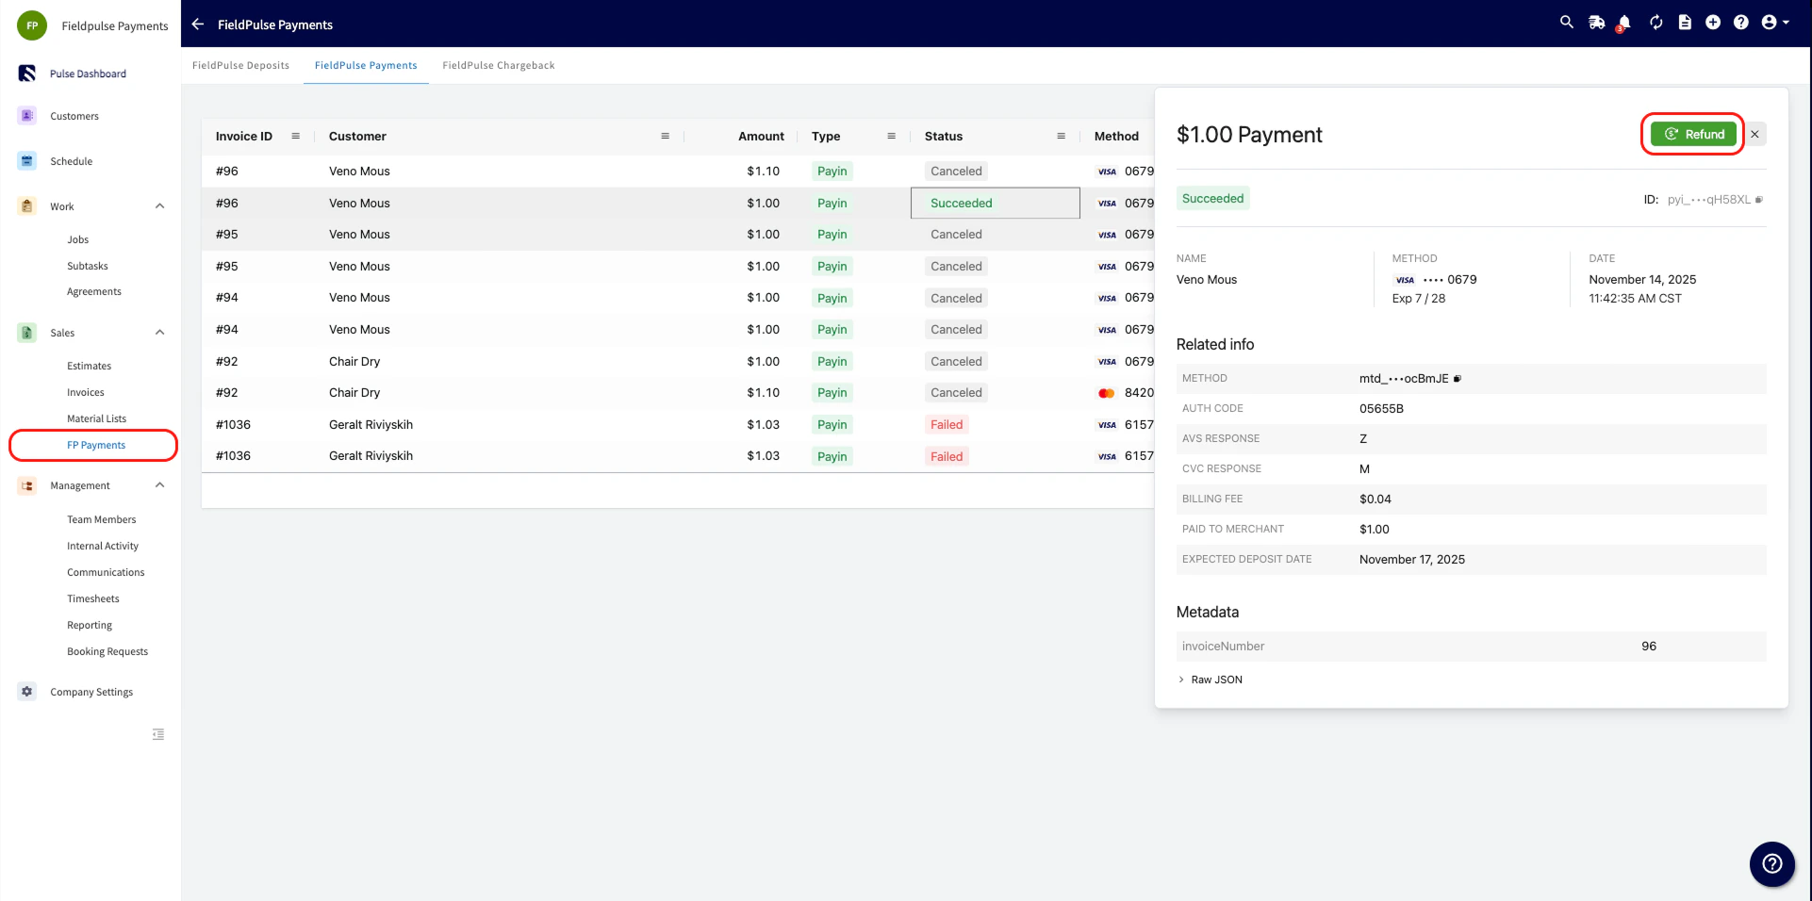Viewport: 1812px width, 901px height.
Task: Click Chair Dry customer in $1.00 row
Action: [354, 361]
